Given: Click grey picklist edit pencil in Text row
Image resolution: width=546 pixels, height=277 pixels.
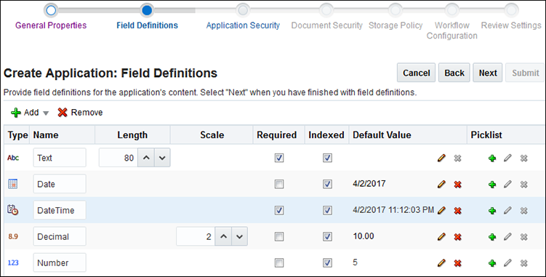Looking at the screenshot, I should pos(507,158).
